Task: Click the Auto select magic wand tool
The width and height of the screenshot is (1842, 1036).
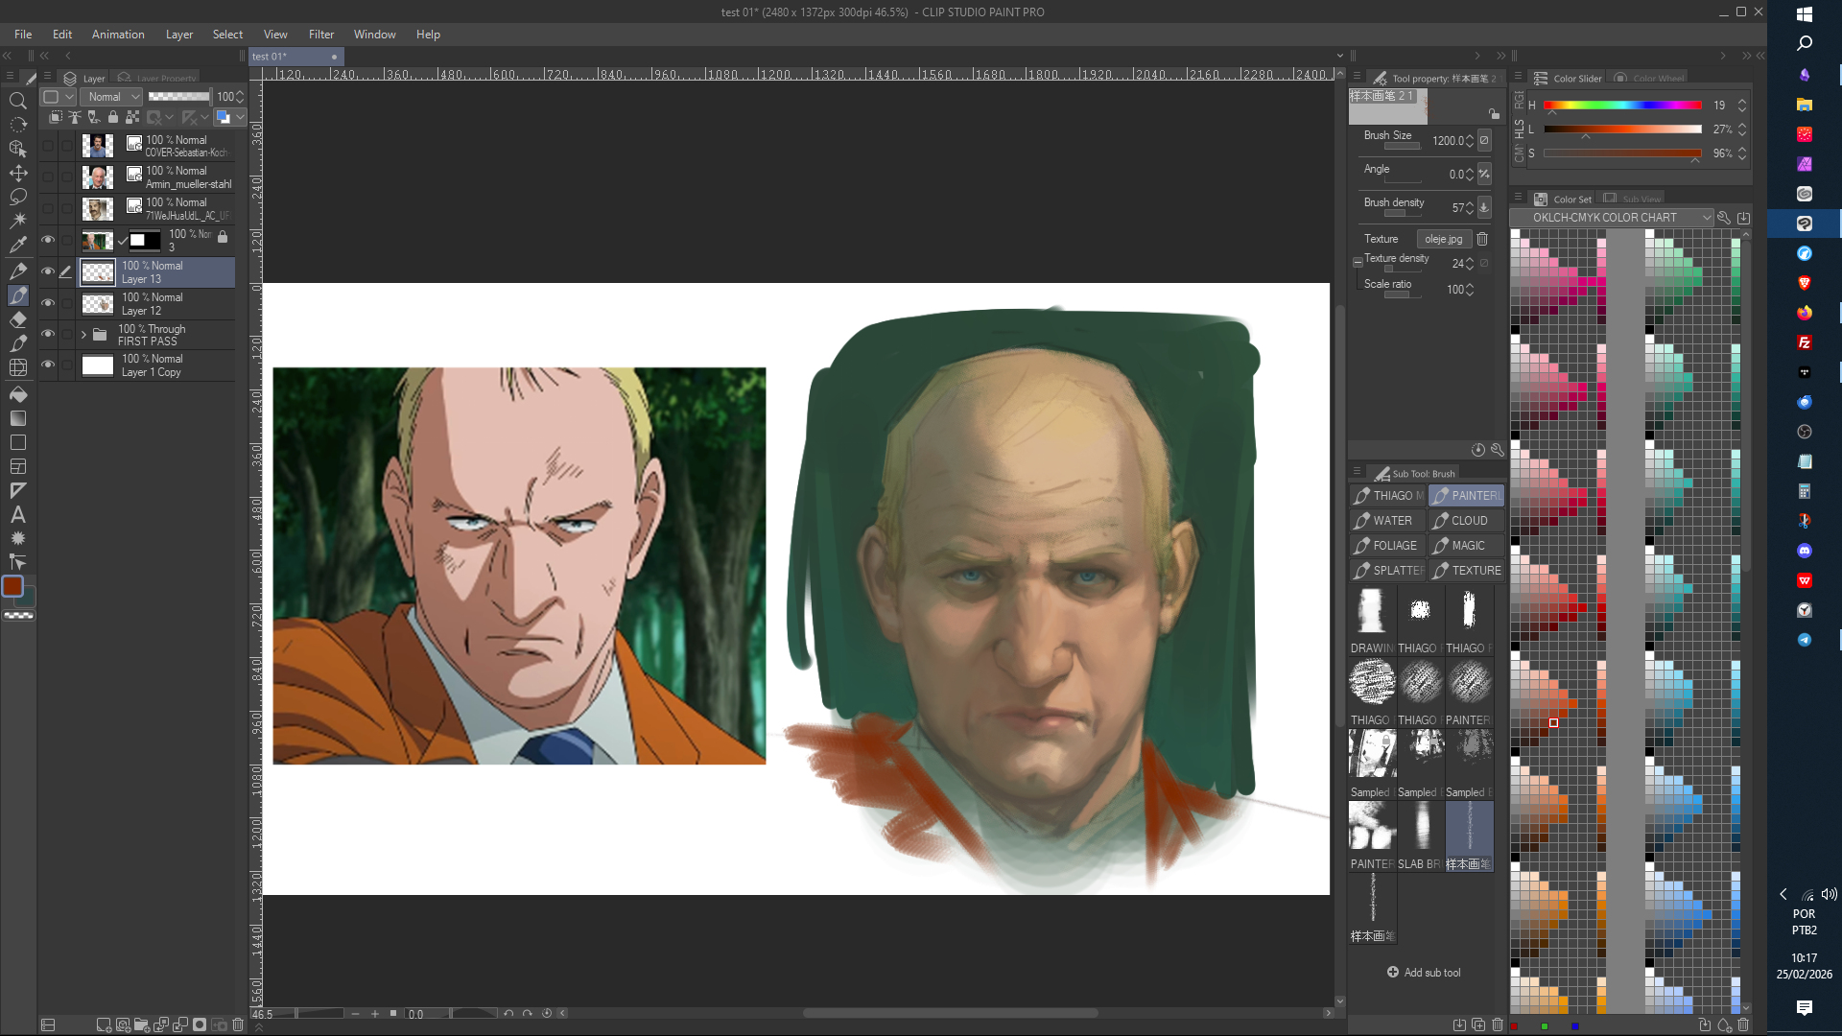Action: click(x=17, y=221)
